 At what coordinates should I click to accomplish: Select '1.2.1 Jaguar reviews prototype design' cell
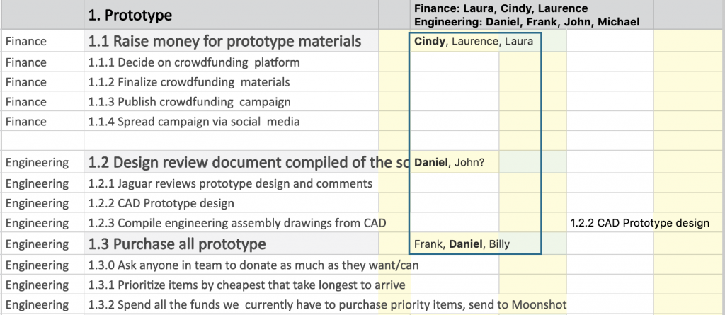(x=232, y=183)
